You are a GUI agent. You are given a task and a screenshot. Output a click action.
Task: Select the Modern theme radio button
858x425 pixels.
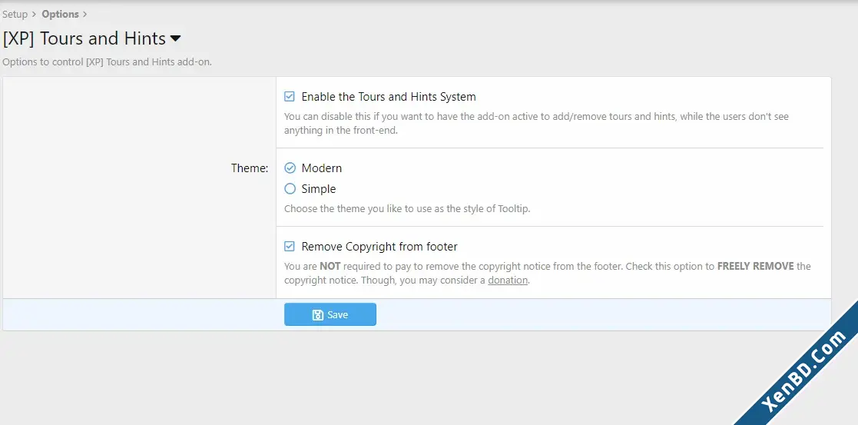coord(290,168)
